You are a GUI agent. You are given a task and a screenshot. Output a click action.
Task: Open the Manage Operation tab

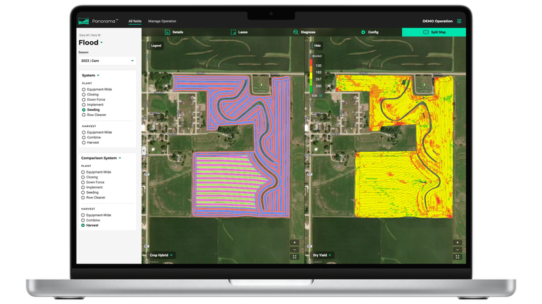[162, 21]
